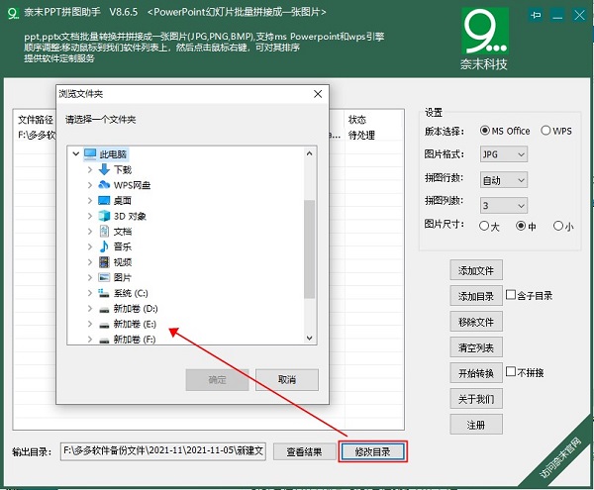Click the 移除文件 button
The image size is (594, 490).
[476, 322]
